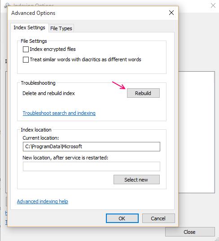Click the Close button behind the dialog

click(x=190, y=232)
